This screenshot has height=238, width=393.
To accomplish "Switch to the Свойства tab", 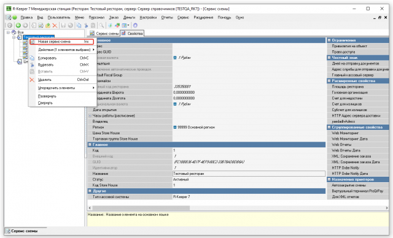I will click(x=132, y=33).
